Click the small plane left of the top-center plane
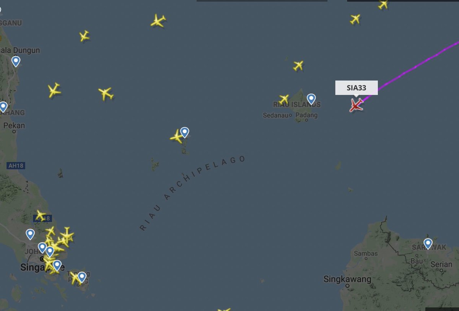This screenshot has height=311, width=459. click(x=84, y=36)
